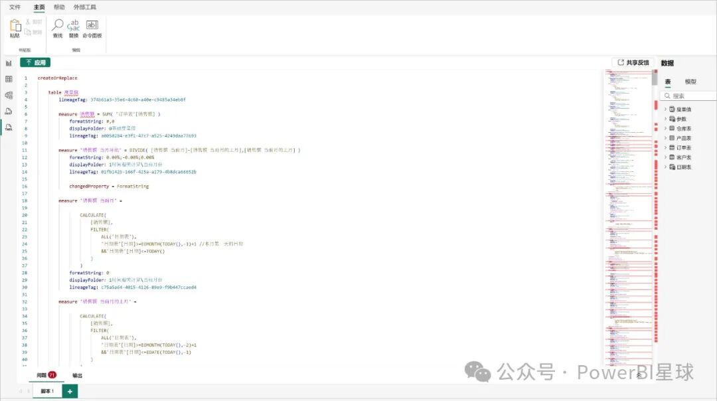This screenshot has width=717, height=401.
Task: Select 主页 ribbon tab
Action: [x=39, y=7]
